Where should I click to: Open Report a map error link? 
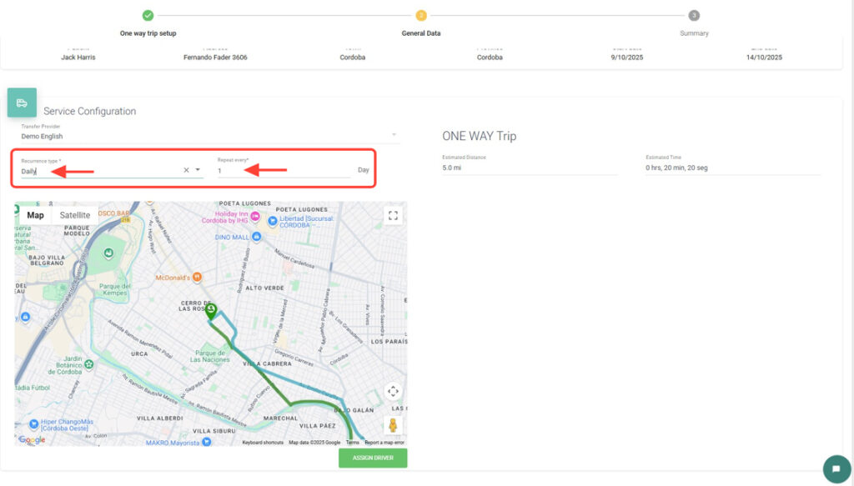(x=384, y=443)
